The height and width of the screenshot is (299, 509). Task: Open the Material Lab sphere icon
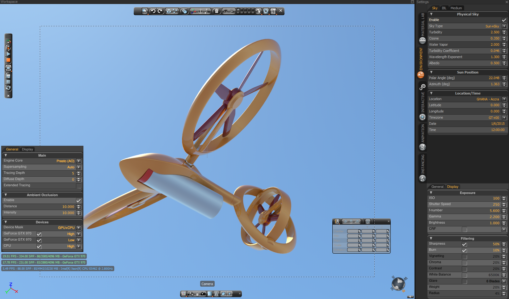(x=422, y=40)
